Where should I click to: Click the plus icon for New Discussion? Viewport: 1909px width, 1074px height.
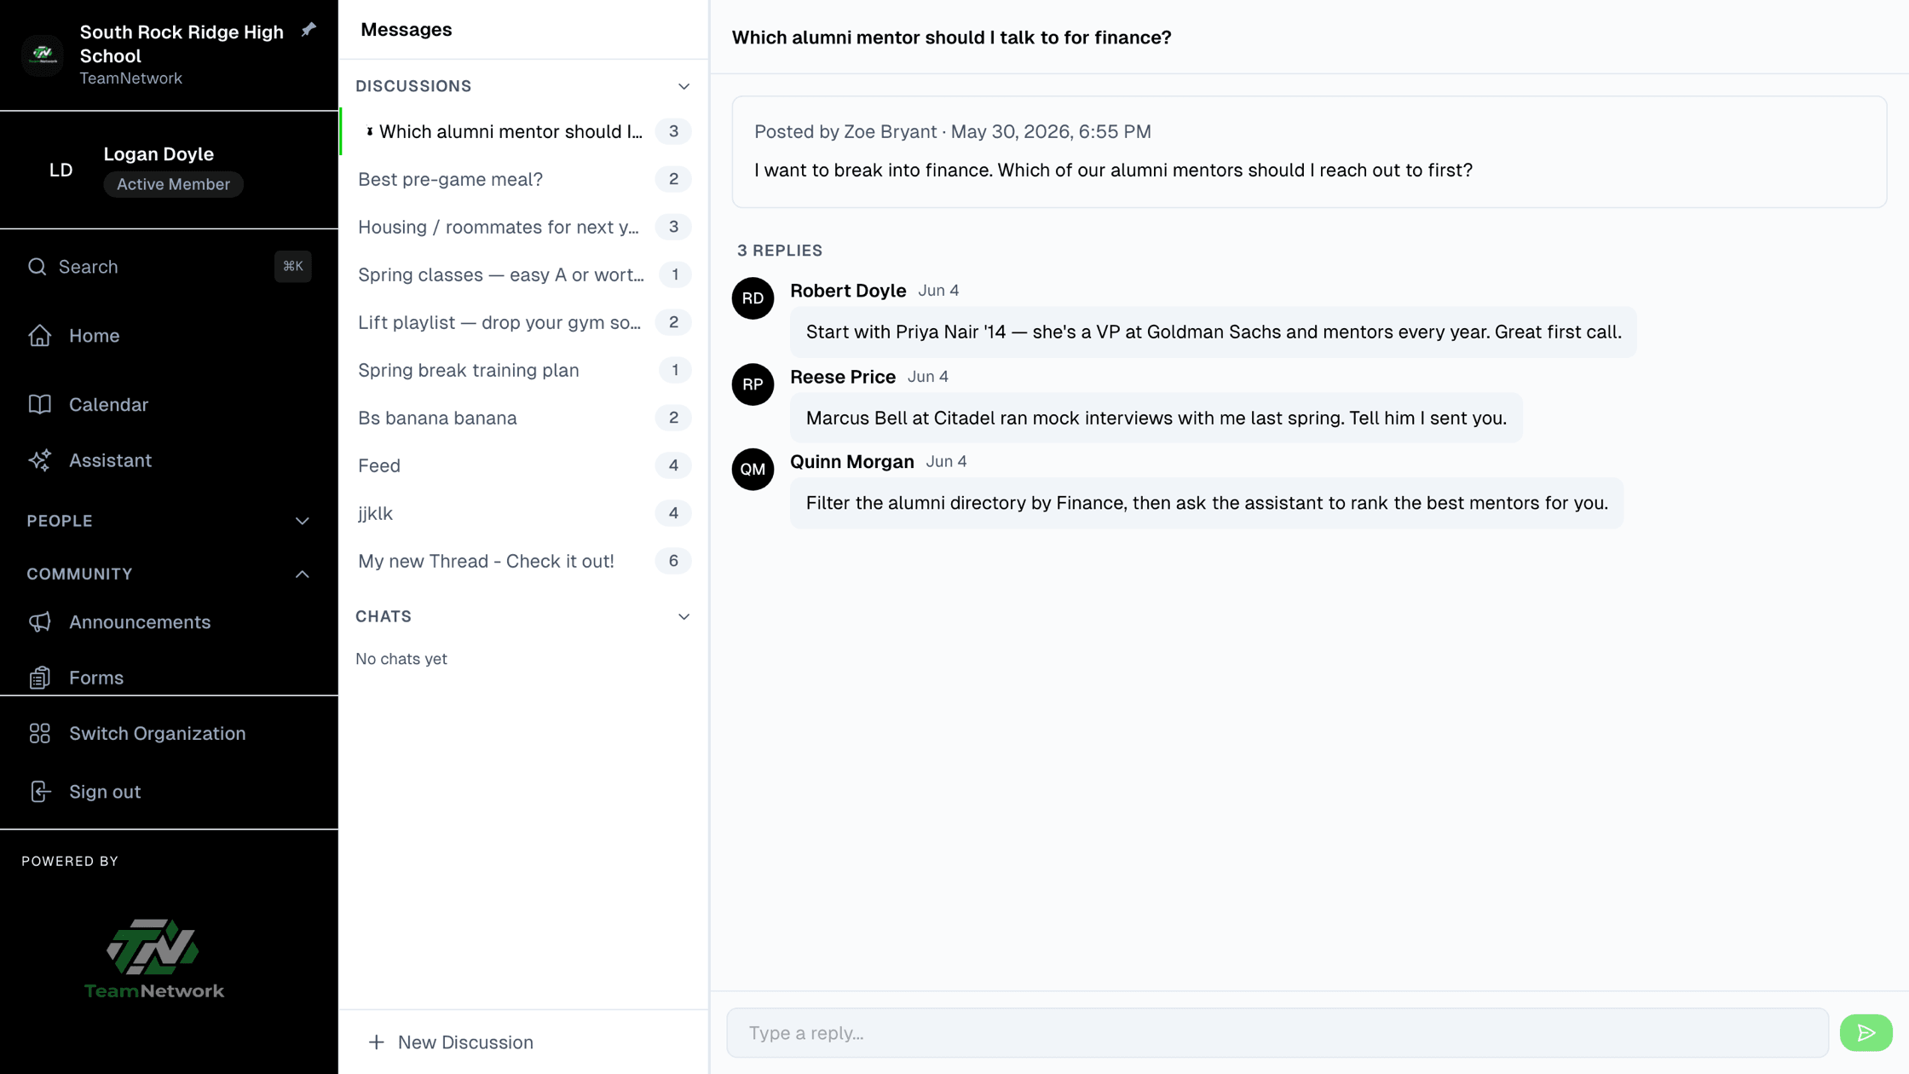click(x=376, y=1042)
